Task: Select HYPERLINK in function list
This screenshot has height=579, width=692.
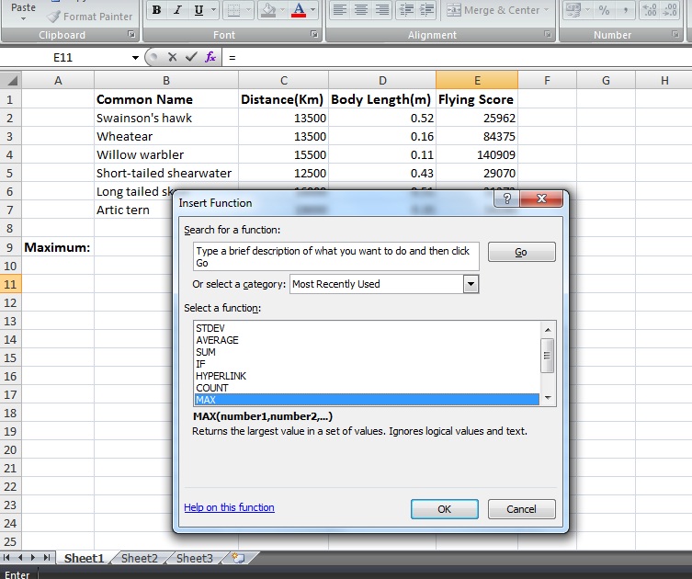Action: click(367, 376)
